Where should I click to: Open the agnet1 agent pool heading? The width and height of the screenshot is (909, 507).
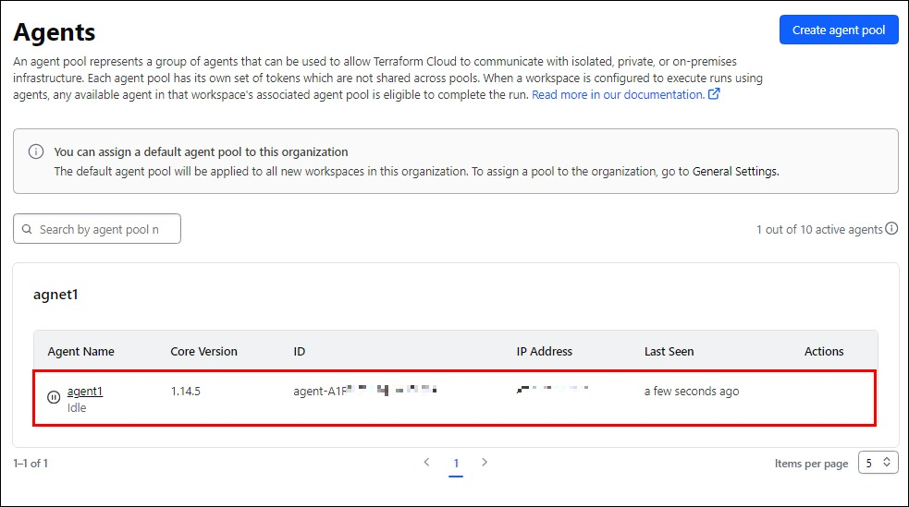click(55, 295)
